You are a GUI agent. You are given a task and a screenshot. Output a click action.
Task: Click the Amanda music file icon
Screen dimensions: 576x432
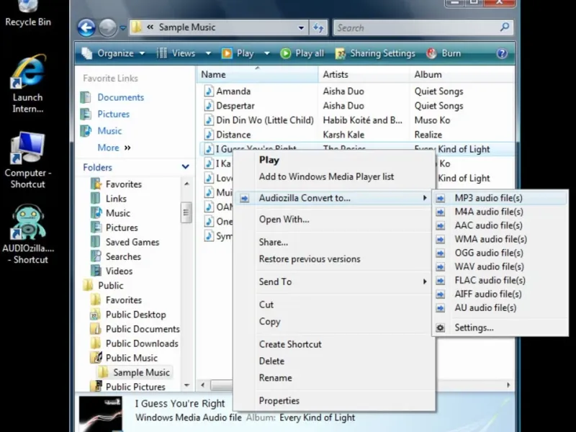pyautogui.click(x=209, y=91)
